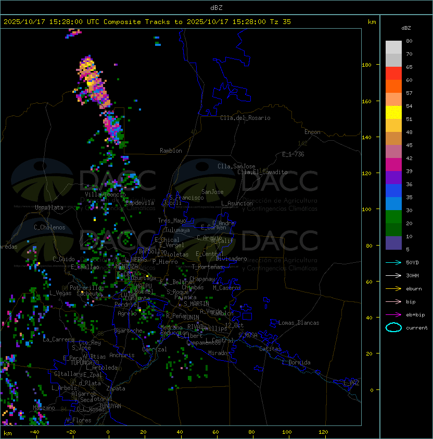433x439 pixels.
Task: Click the 54 dBZ yellow color swatch
Action: (x=393, y=113)
